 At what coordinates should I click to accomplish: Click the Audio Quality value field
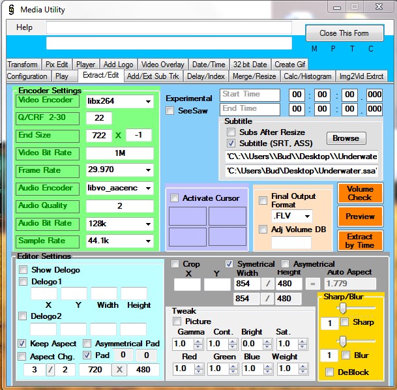(x=120, y=205)
